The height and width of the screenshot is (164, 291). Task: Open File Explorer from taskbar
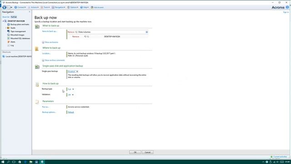tap(31, 162)
